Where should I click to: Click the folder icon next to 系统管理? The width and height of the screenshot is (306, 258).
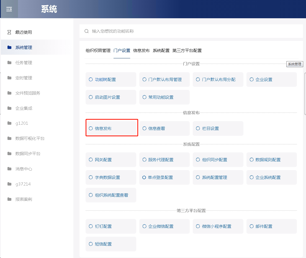(9, 47)
